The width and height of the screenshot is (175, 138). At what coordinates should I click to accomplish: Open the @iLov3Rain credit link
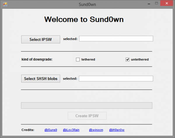point(71,130)
